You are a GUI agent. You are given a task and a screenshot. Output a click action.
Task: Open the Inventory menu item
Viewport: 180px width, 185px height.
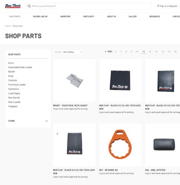[65, 16]
